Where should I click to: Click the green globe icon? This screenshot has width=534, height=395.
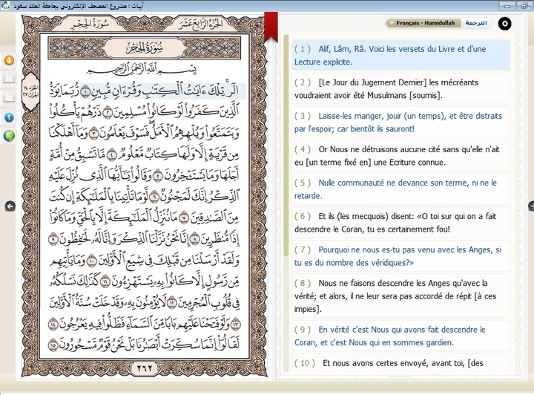(x=9, y=136)
